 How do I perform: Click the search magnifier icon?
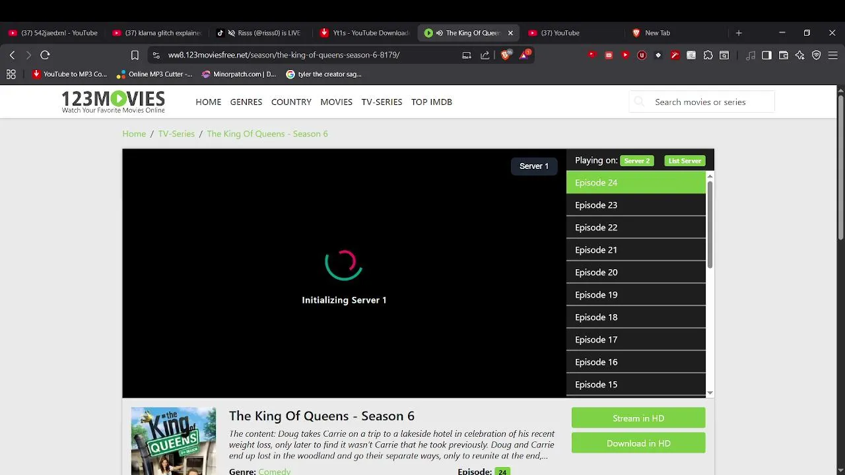(639, 102)
